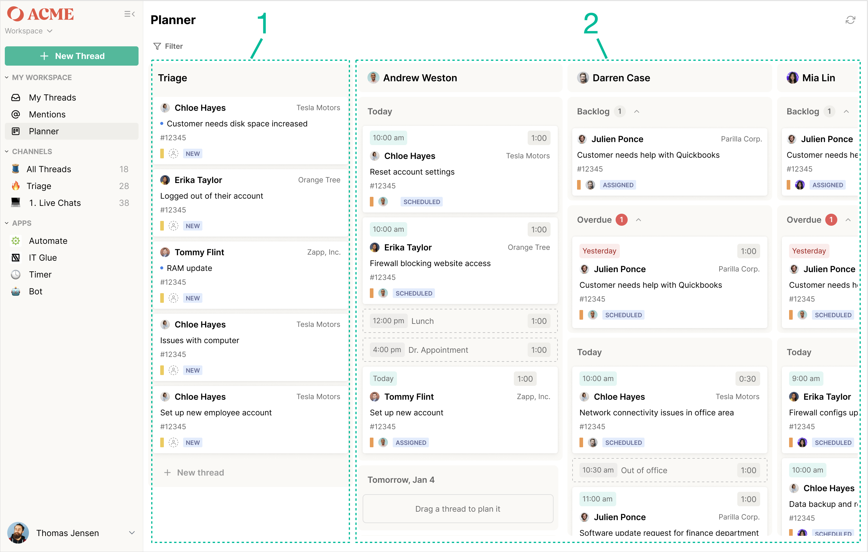
Task: Collapse Mia Lin's Backlog group
Action: pyautogui.click(x=846, y=112)
